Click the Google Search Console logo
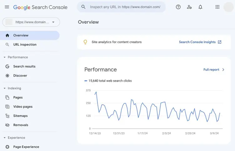Image resolution: width=235 pixels, height=151 pixels. pyautogui.click(x=40, y=7)
